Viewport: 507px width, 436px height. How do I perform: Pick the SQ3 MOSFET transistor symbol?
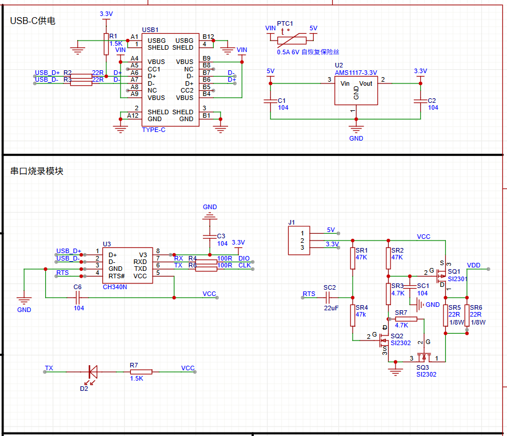tap(424, 357)
